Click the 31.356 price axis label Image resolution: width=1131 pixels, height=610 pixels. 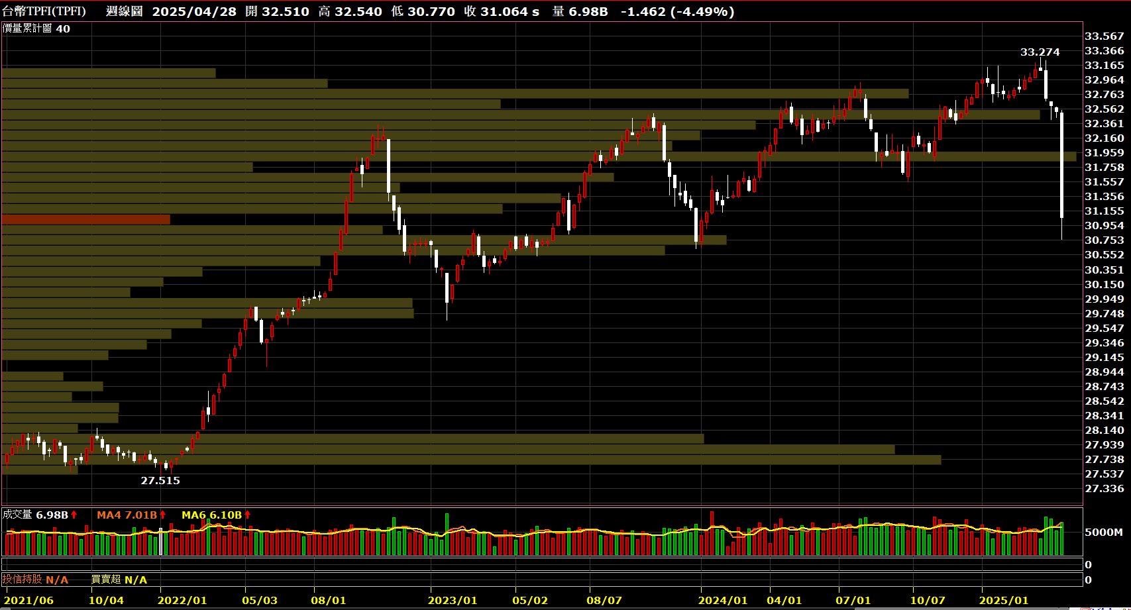point(1104,196)
